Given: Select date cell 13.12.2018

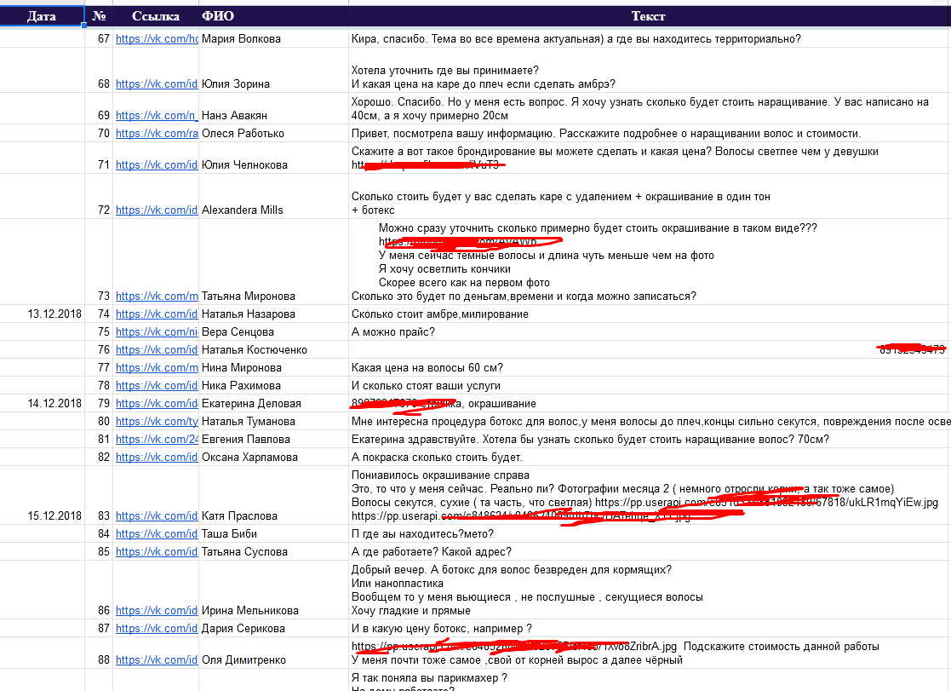Looking at the screenshot, I should coord(43,314).
